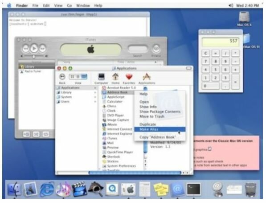
Task: Select Radio Tuner in iTunes source list
Action: point(37,71)
